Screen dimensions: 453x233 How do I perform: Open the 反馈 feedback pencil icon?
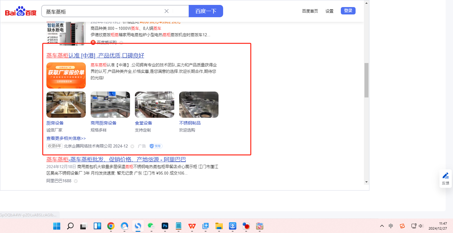(445, 176)
